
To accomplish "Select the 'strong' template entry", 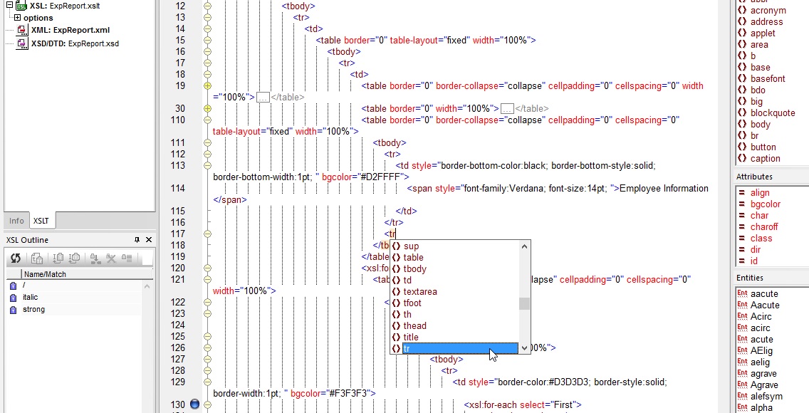I will tap(33, 310).
